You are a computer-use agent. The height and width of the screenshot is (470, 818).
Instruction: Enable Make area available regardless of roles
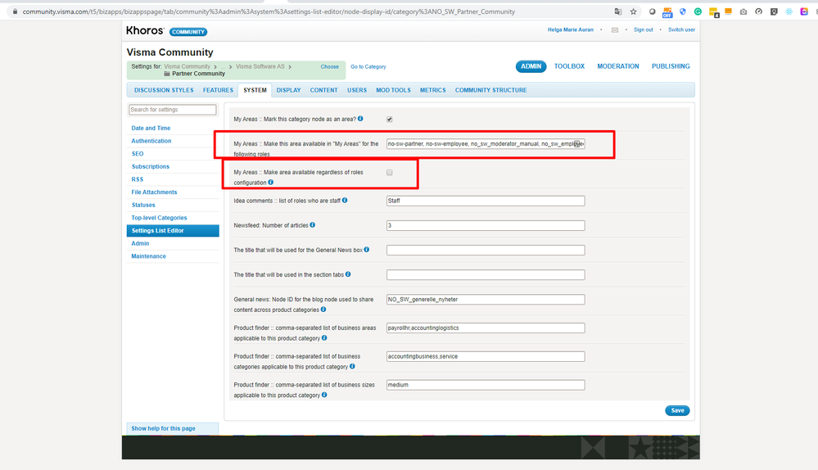point(390,173)
